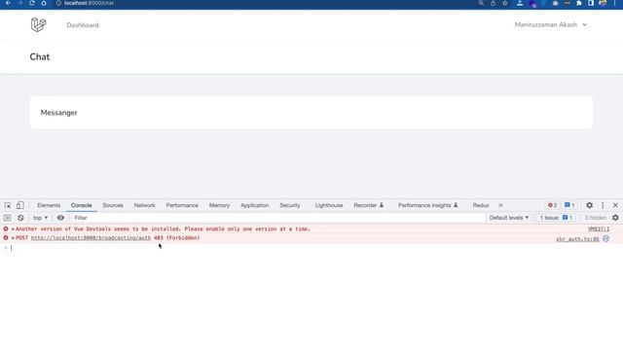This screenshot has width=623, height=350.
Task: Toggle the device toolbar in DevTools
Action: point(19,205)
